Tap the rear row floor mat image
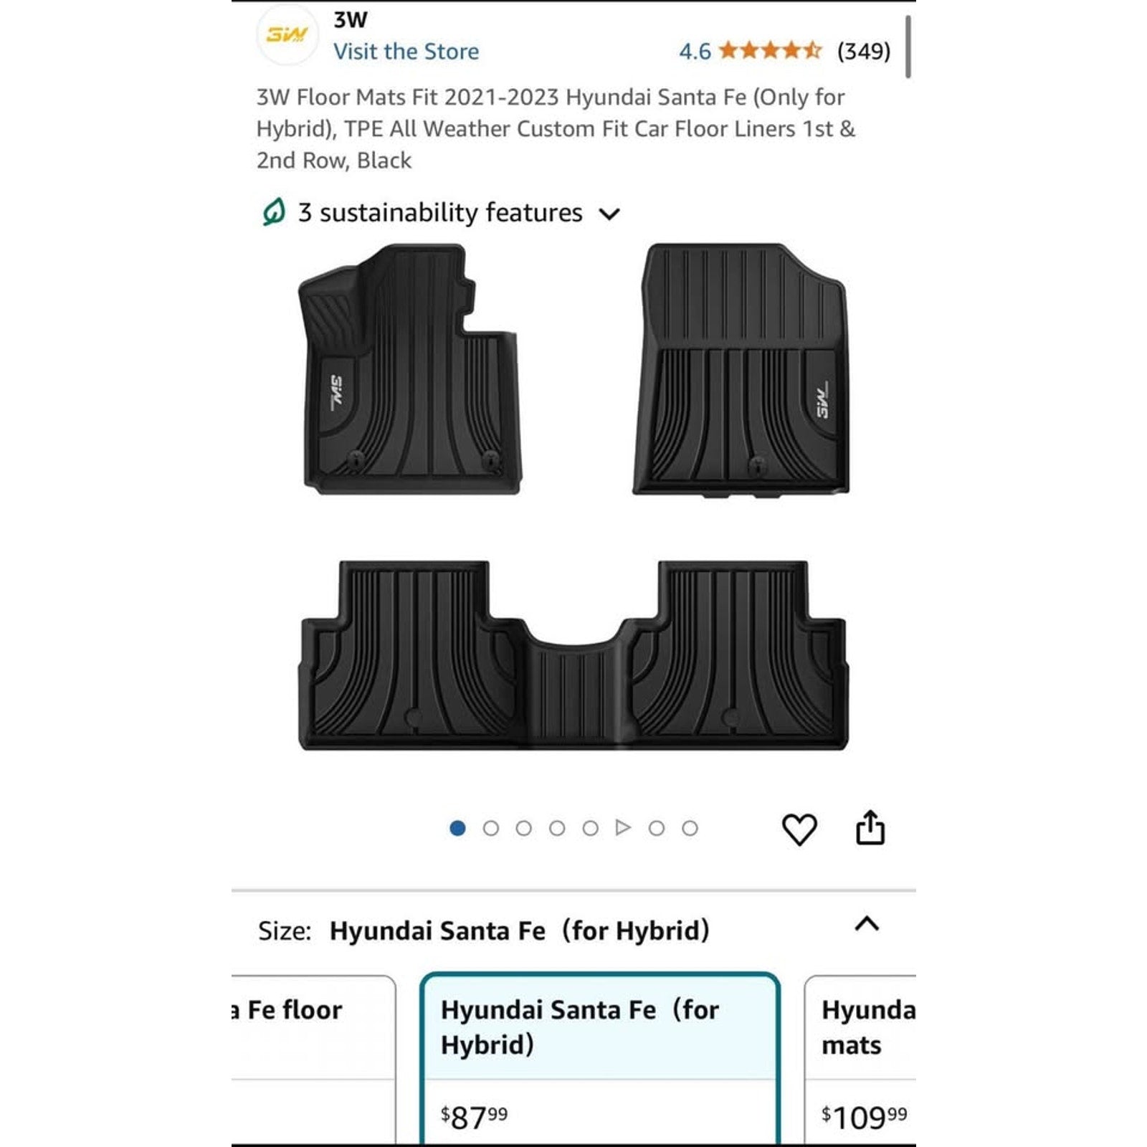This screenshot has height=1147, width=1147. click(573, 656)
